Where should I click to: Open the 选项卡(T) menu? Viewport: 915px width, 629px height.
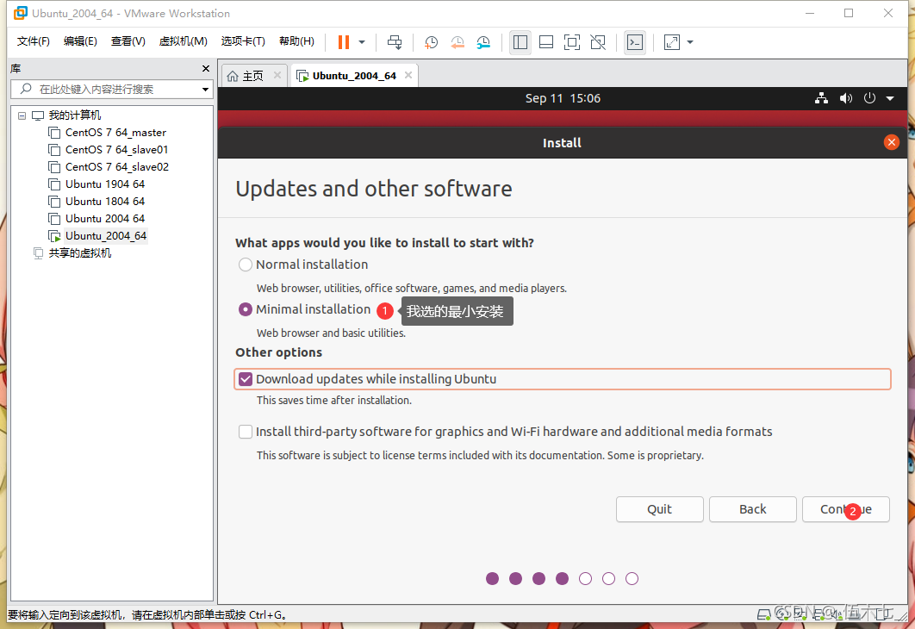pyautogui.click(x=243, y=41)
